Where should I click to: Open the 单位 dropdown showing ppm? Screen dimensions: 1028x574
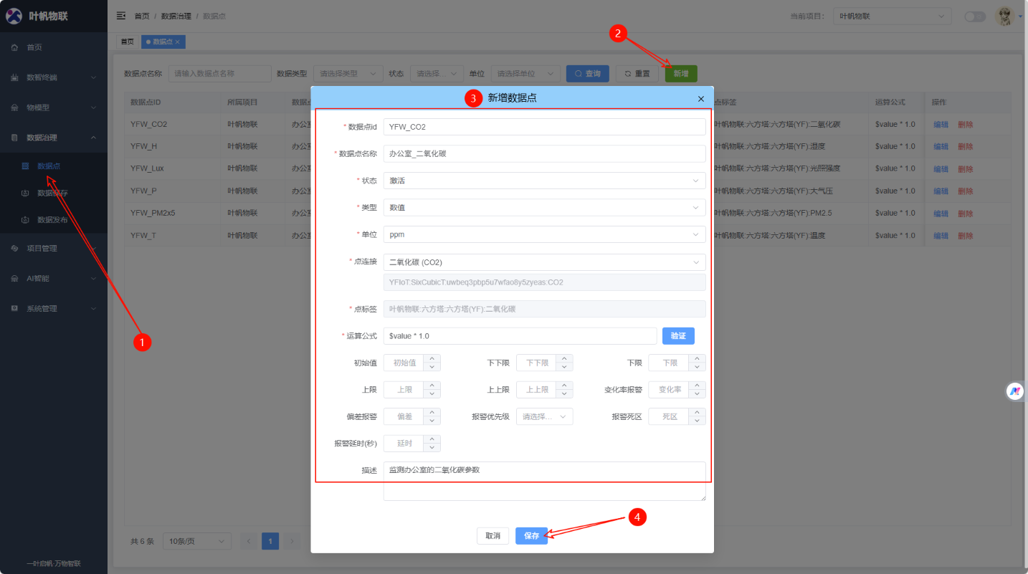[x=544, y=234]
